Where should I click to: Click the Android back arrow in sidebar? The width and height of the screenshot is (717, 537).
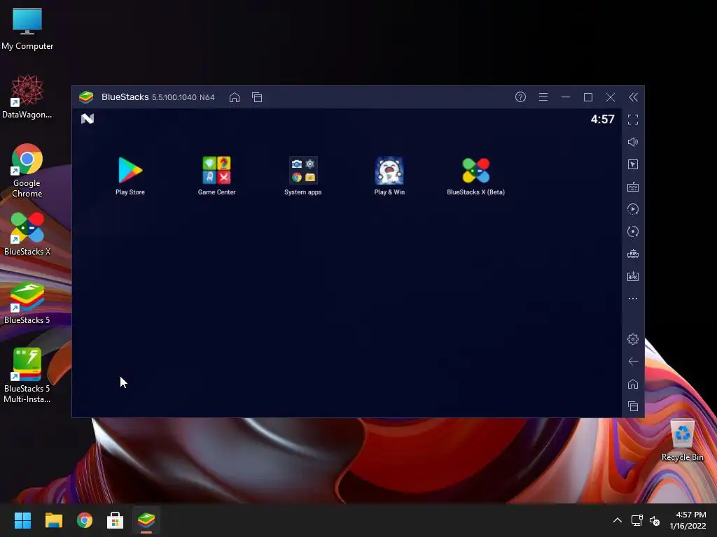click(633, 361)
